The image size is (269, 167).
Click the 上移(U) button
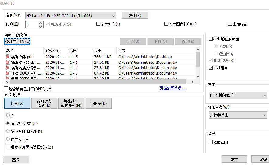click(133, 42)
